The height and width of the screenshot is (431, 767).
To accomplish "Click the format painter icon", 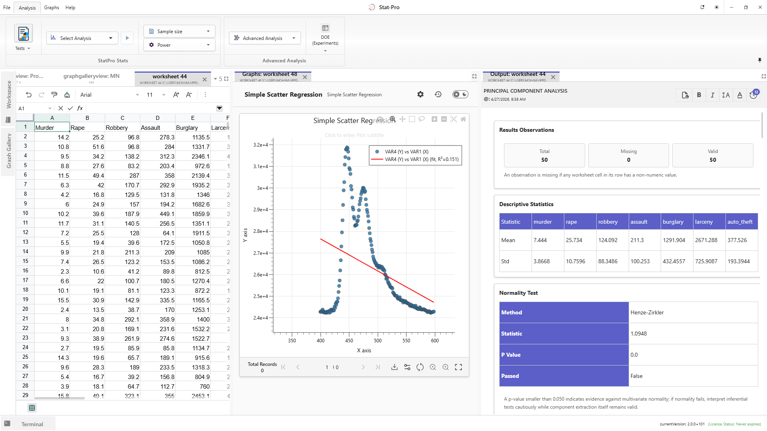I will [54, 95].
